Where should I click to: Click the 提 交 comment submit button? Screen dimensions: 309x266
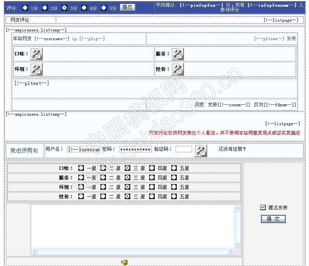point(273,219)
